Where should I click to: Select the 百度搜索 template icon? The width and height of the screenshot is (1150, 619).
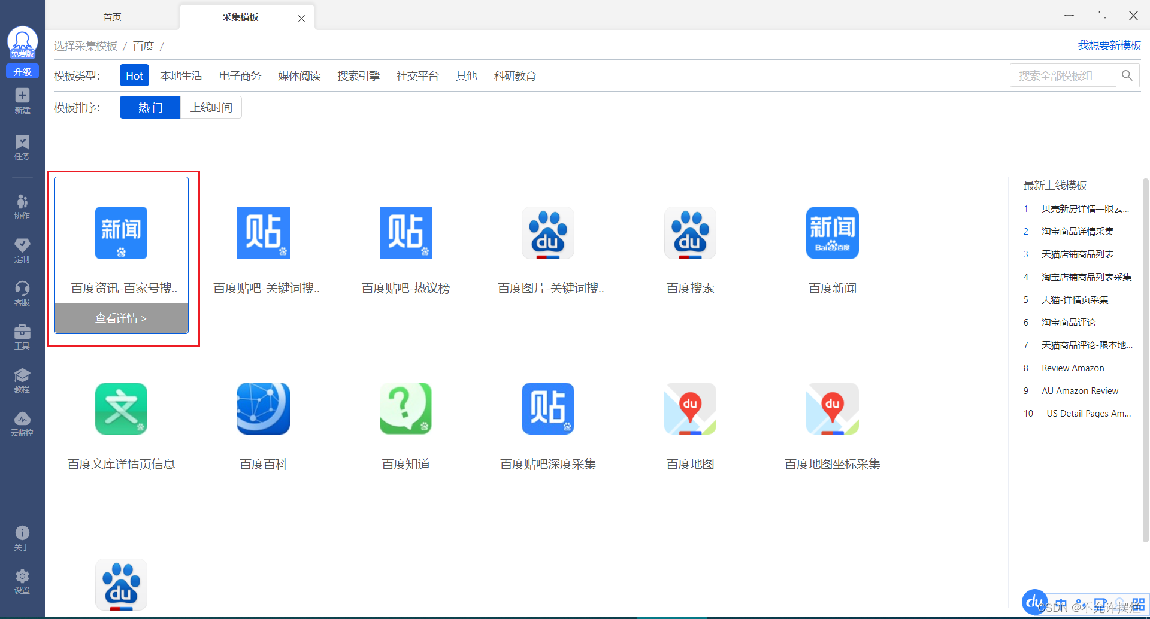click(x=690, y=233)
